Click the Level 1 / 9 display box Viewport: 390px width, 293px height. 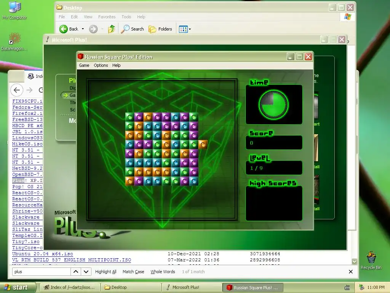coord(274,168)
